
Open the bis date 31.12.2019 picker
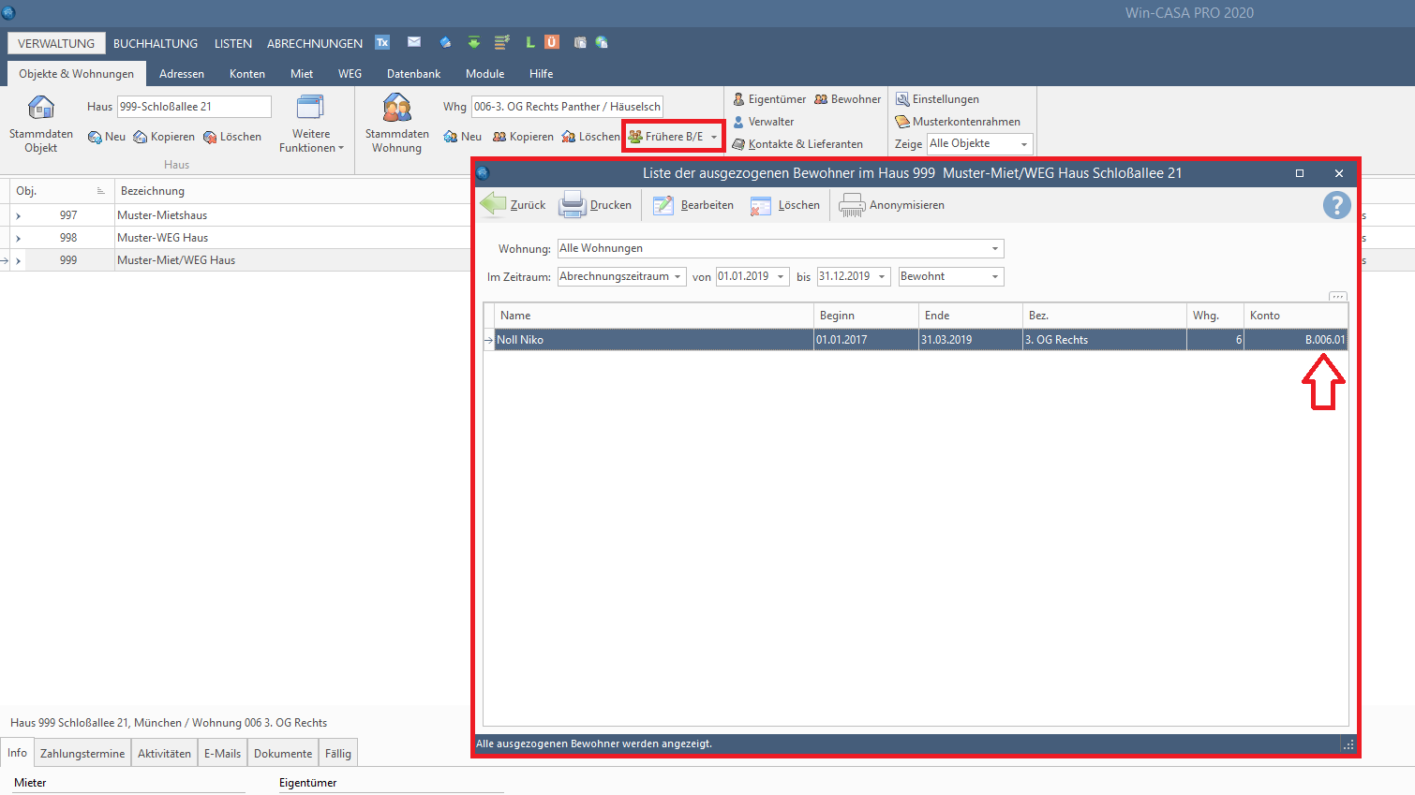click(x=882, y=277)
